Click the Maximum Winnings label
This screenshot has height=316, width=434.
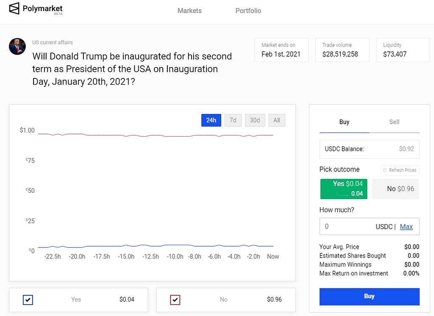[x=345, y=264]
